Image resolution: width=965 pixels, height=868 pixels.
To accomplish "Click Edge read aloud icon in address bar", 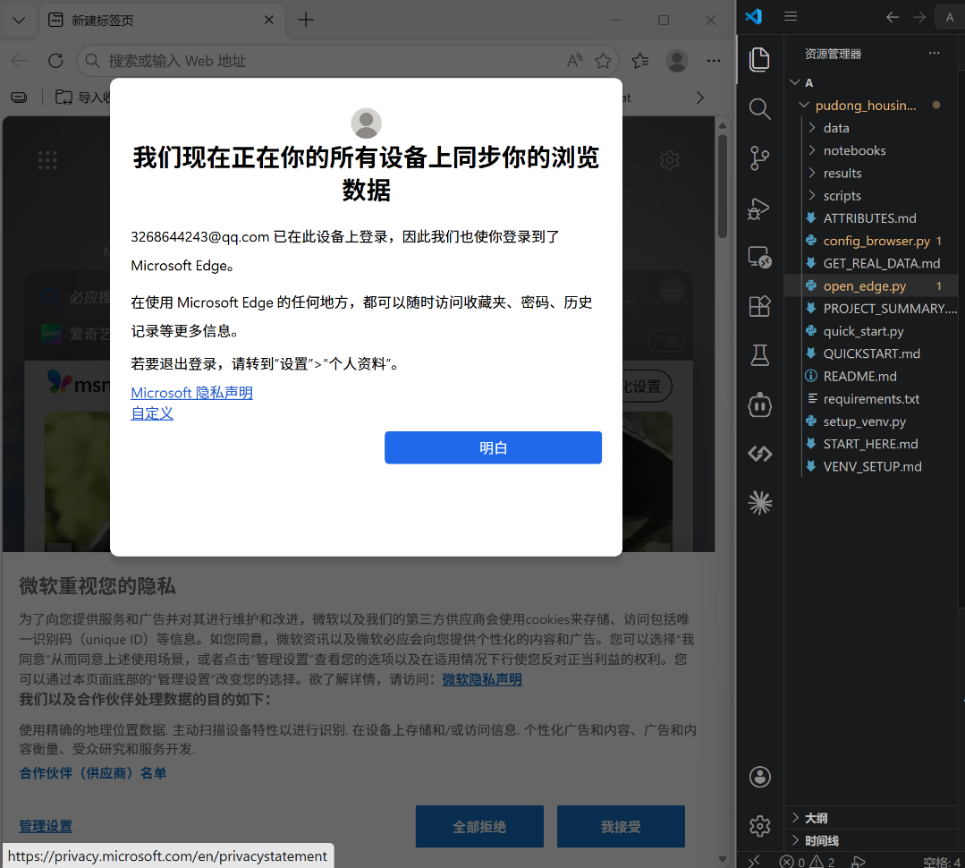I will tap(575, 60).
